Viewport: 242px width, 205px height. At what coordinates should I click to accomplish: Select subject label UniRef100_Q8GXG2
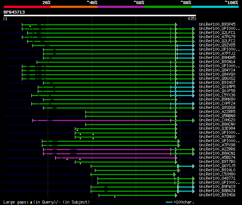point(217,79)
